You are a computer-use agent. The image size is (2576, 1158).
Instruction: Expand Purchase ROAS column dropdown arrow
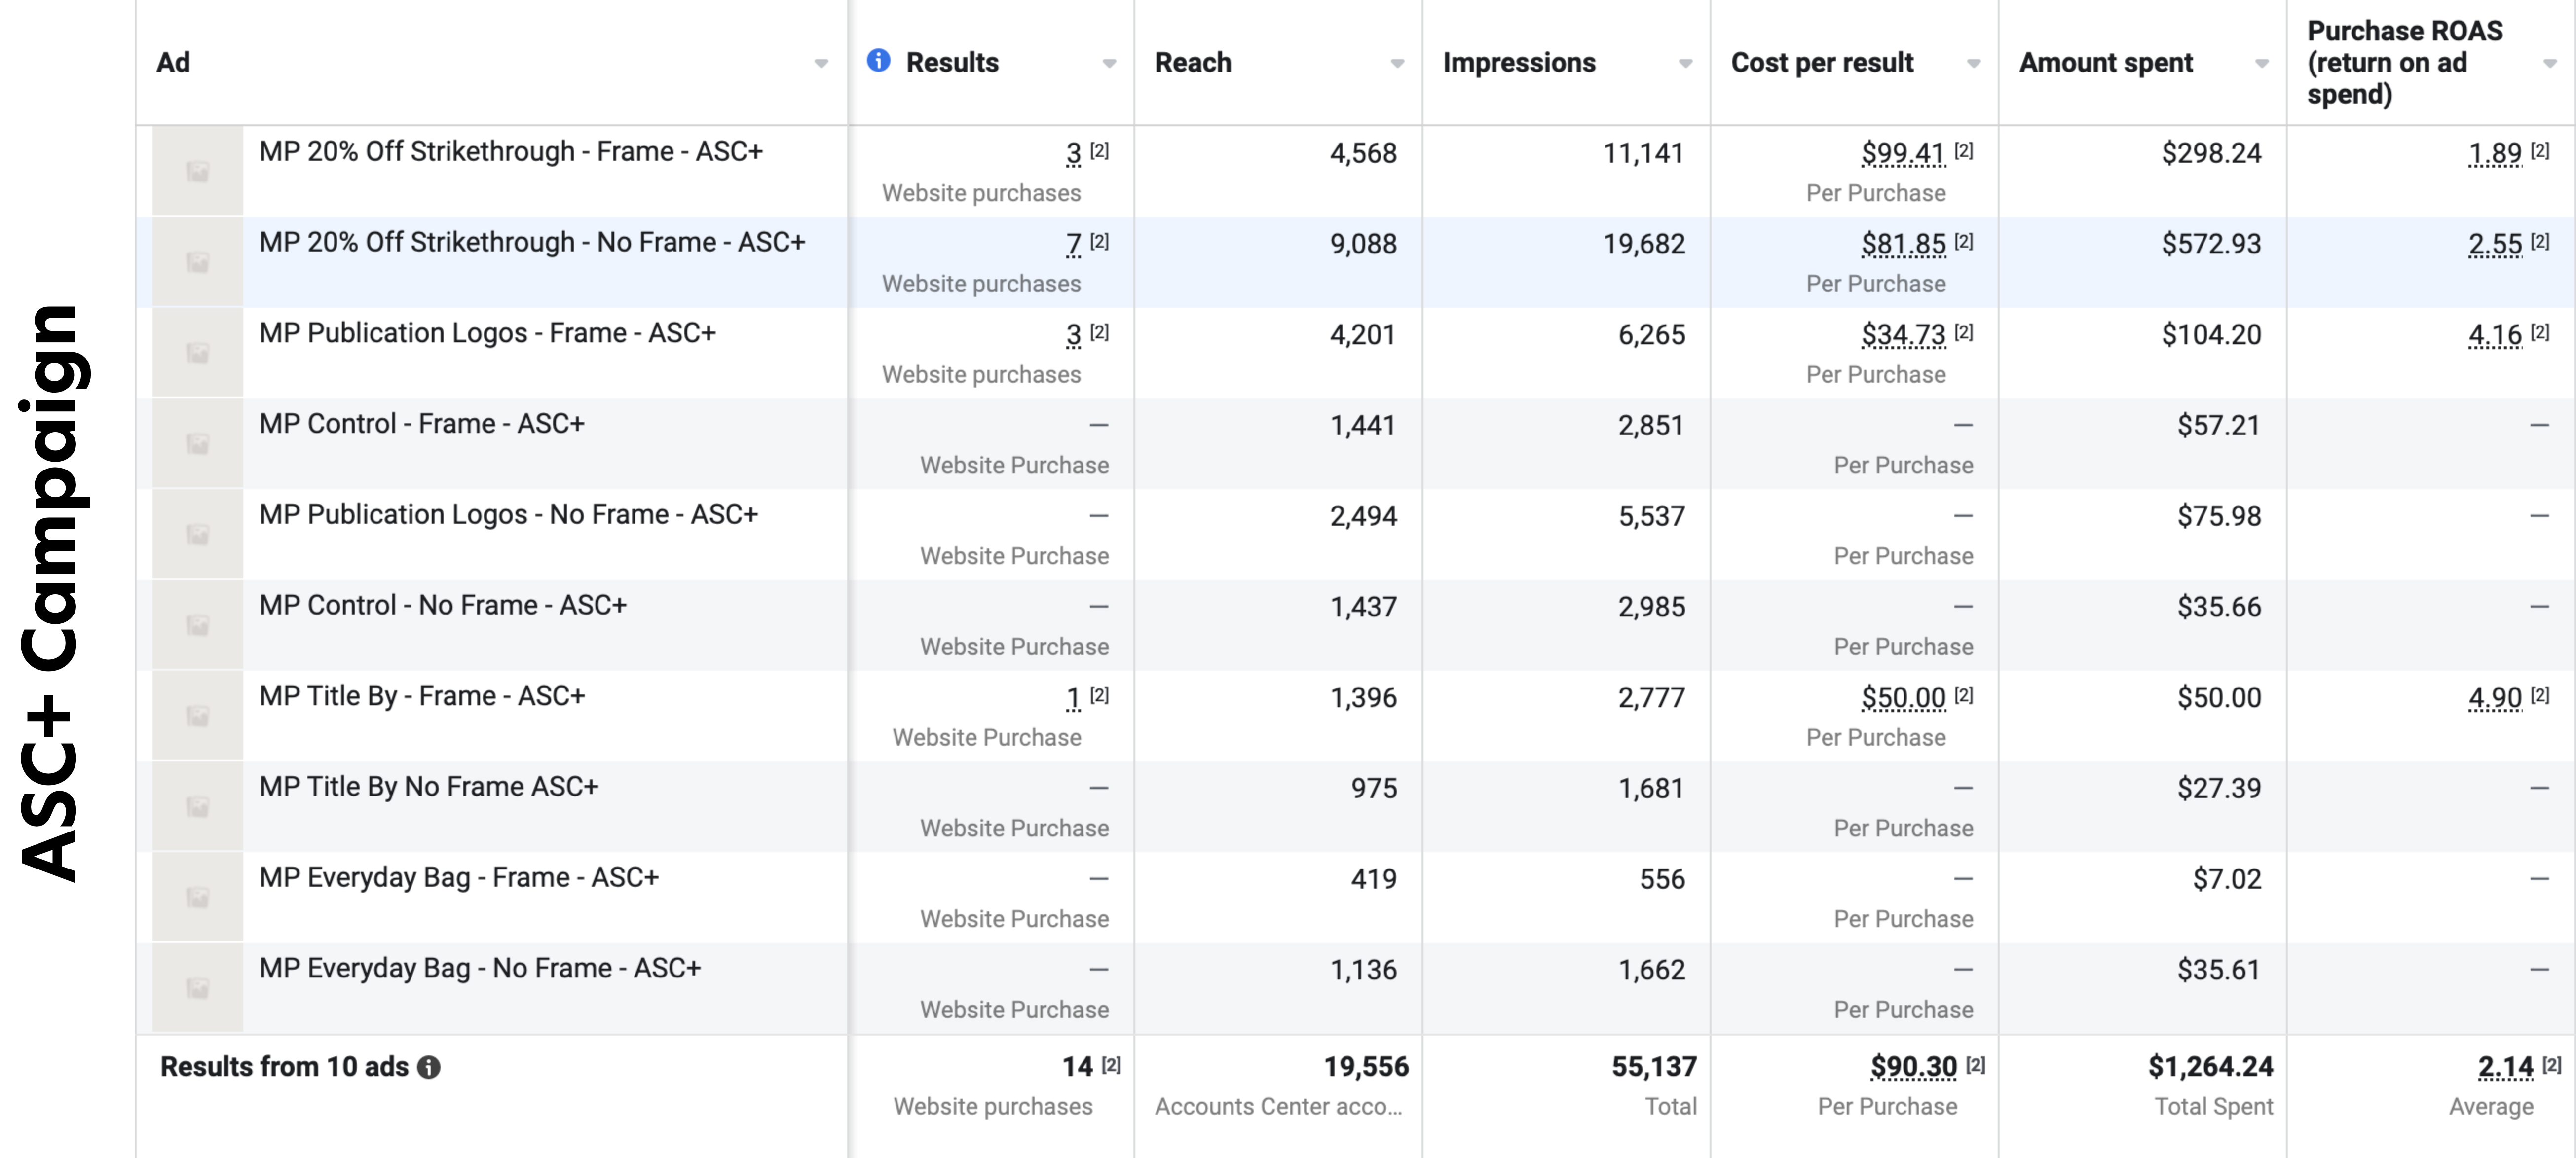coord(2549,63)
